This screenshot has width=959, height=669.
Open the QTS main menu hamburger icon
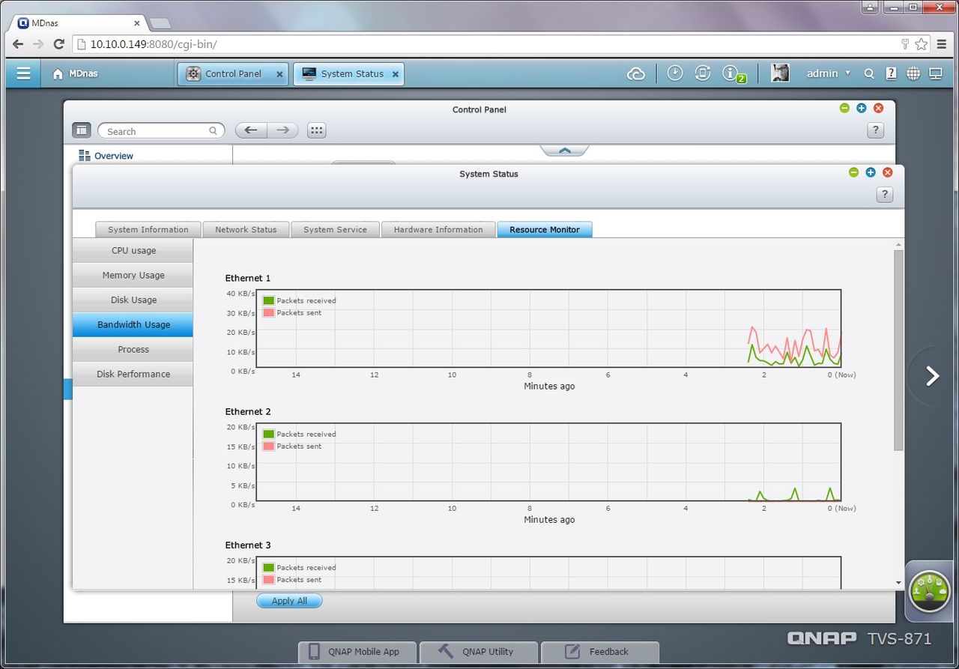click(23, 73)
